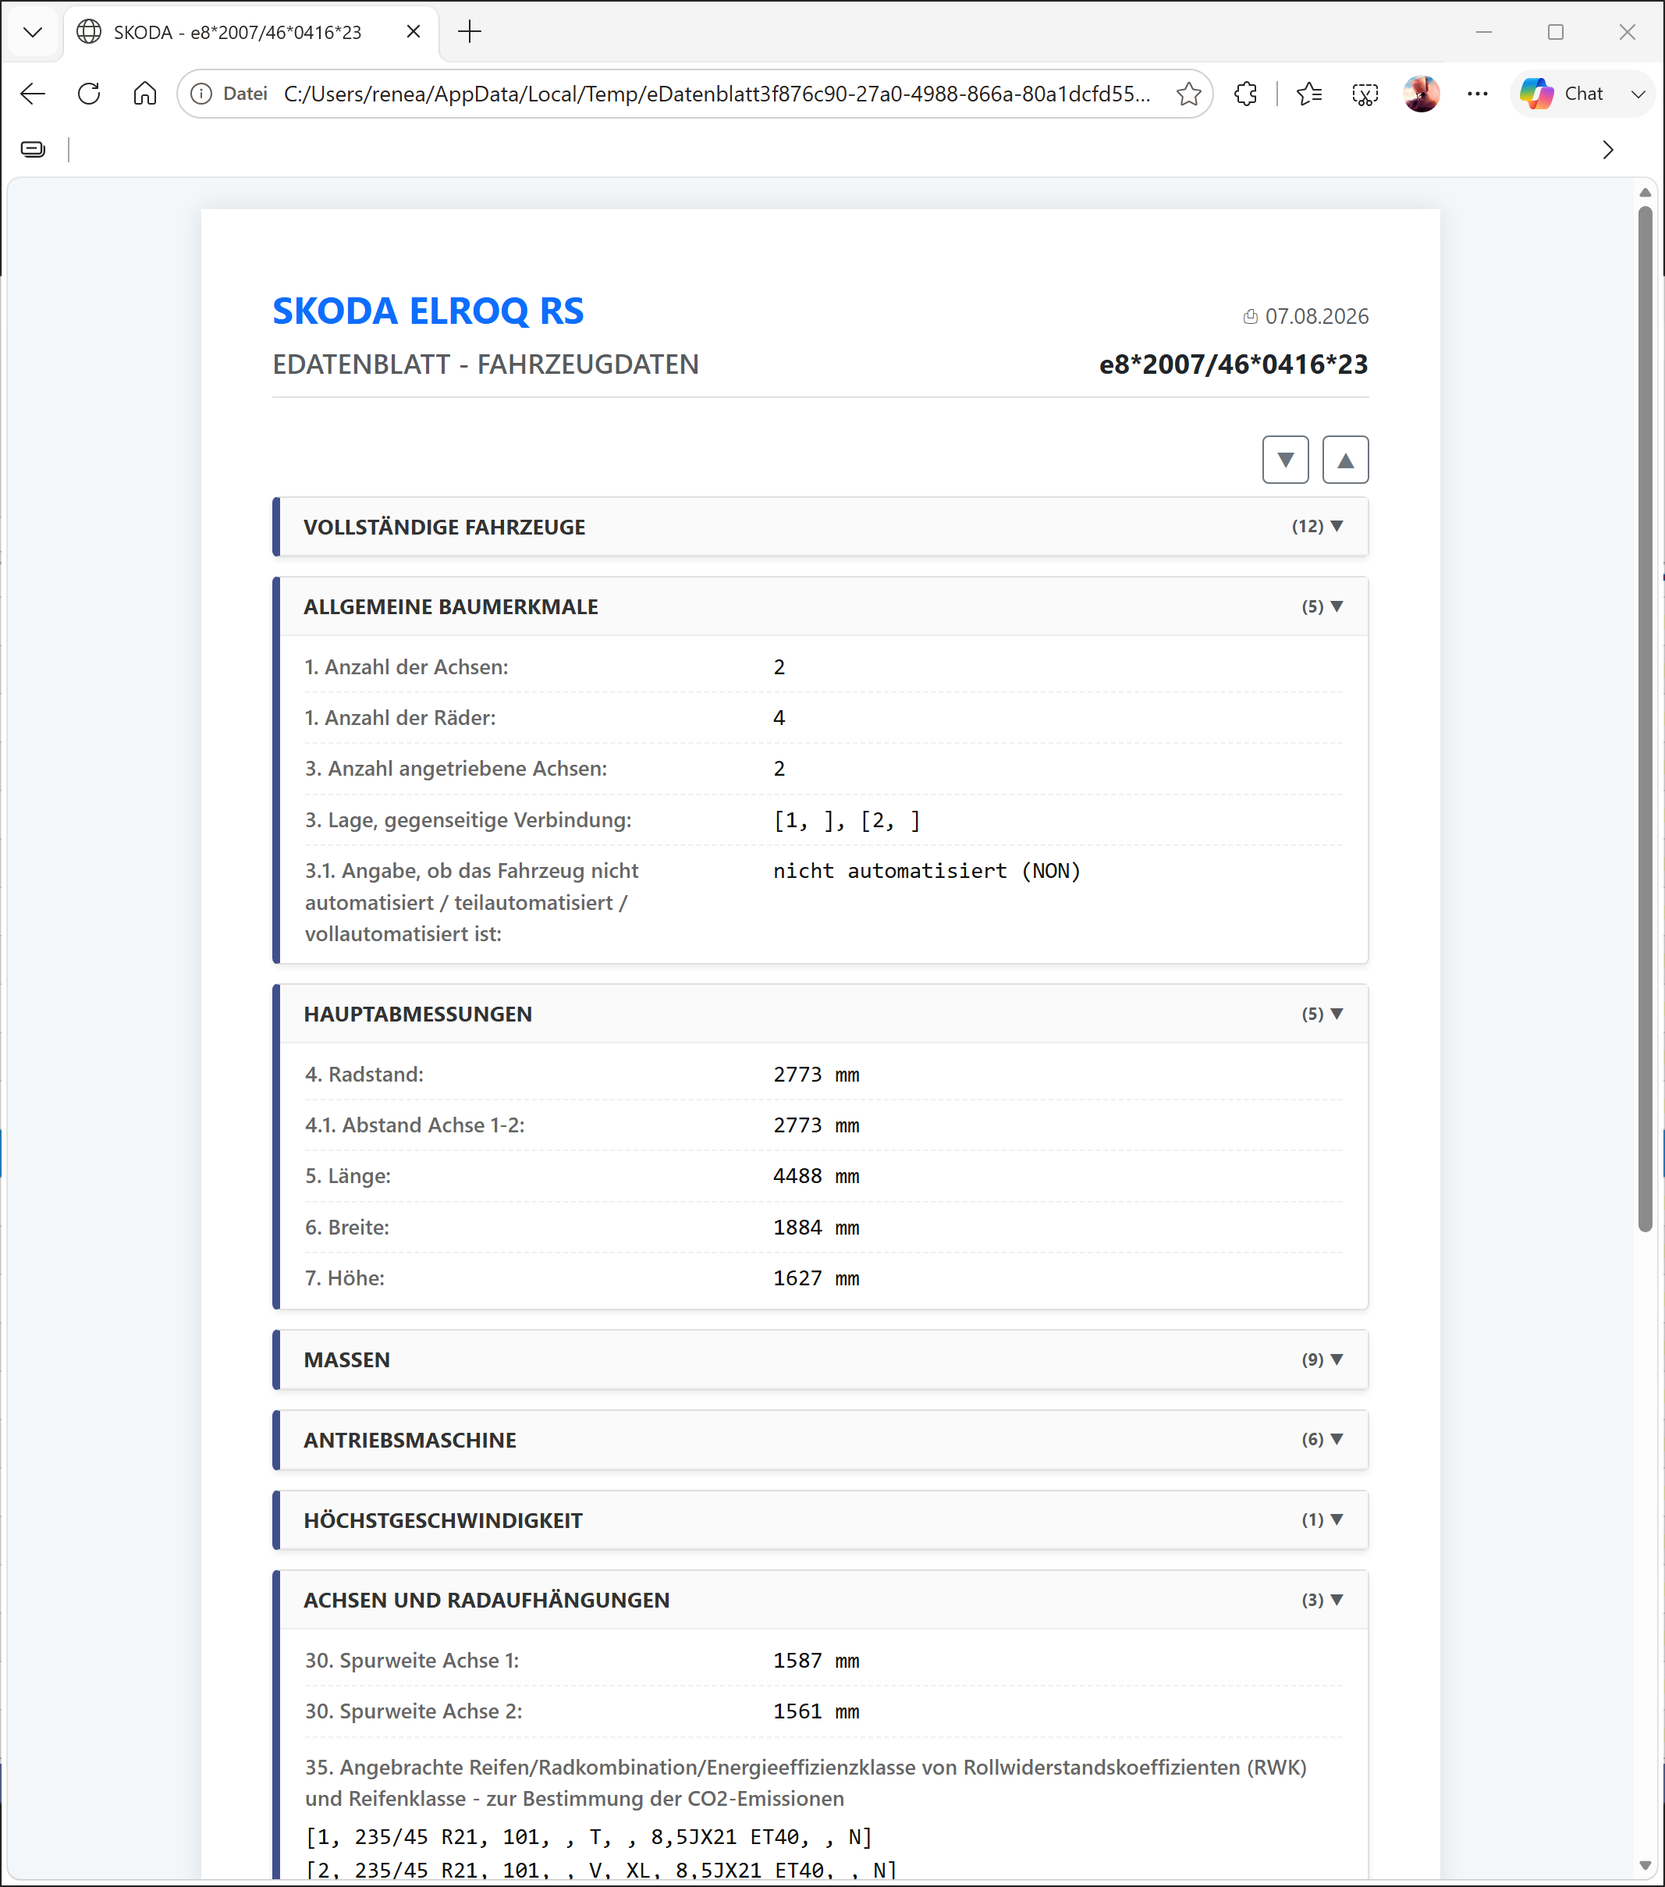This screenshot has height=1887, width=1665.
Task: Expand the Massen section
Action: [x=821, y=1360]
